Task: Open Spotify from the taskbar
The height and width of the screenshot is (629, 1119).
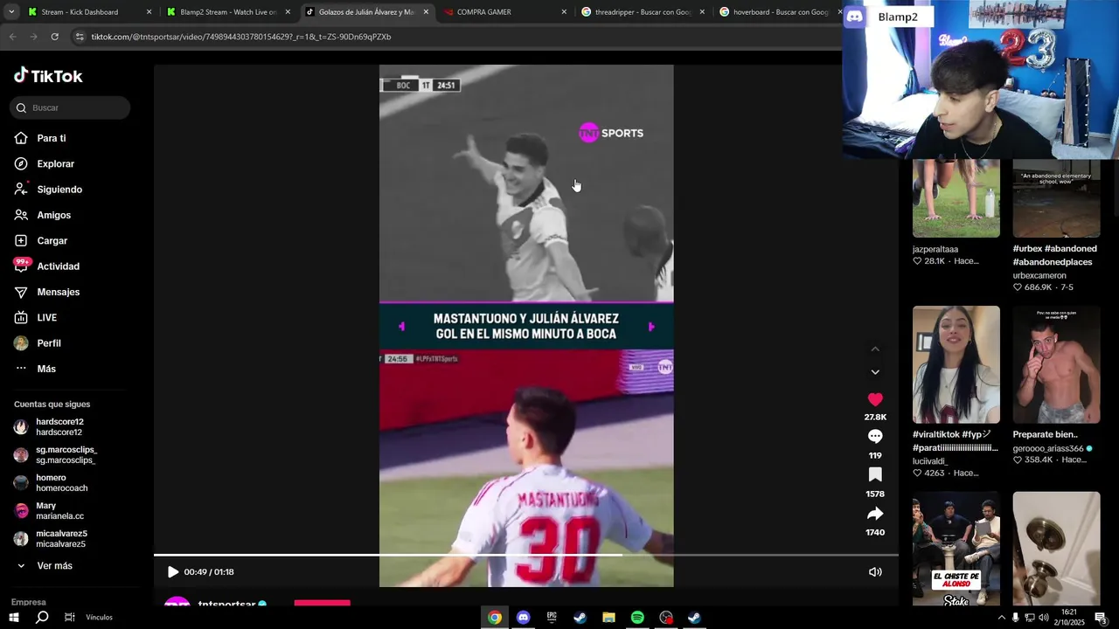Action: (637, 618)
